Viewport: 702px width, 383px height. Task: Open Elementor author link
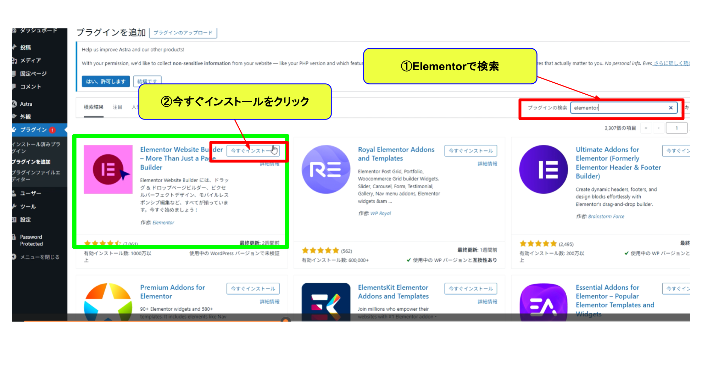tap(163, 223)
